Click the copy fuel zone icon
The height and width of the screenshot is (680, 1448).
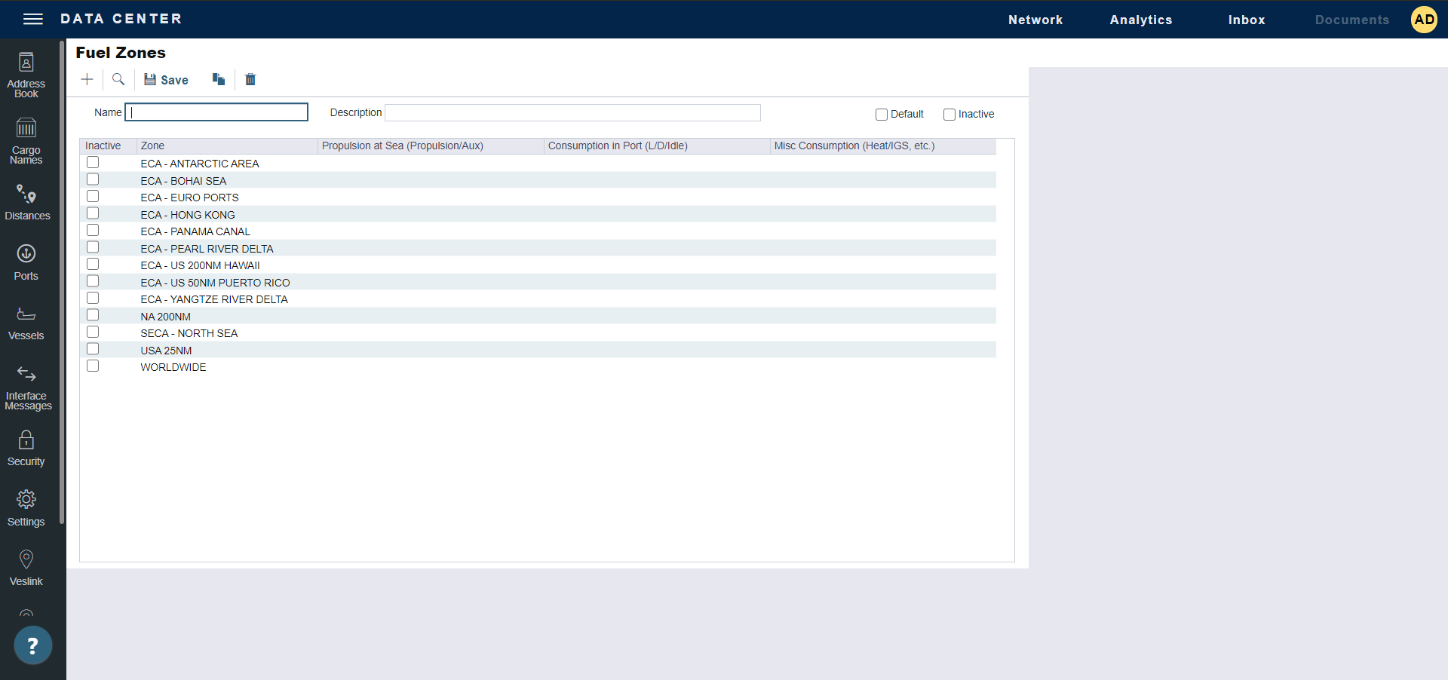coord(219,80)
